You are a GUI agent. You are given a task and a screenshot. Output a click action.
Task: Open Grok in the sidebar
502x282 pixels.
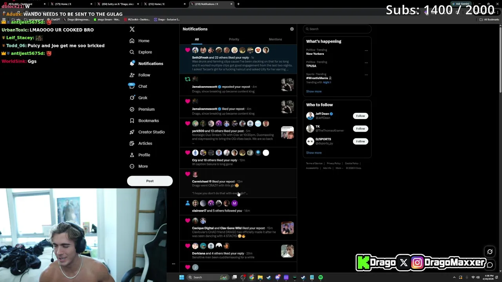(138, 98)
